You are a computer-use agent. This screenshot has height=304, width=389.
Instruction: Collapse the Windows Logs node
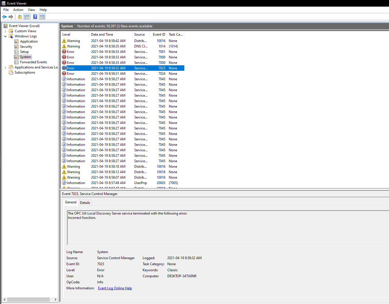coord(5,36)
